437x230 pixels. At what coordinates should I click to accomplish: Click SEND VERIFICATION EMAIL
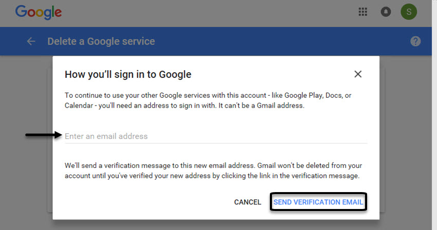pos(318,202)
